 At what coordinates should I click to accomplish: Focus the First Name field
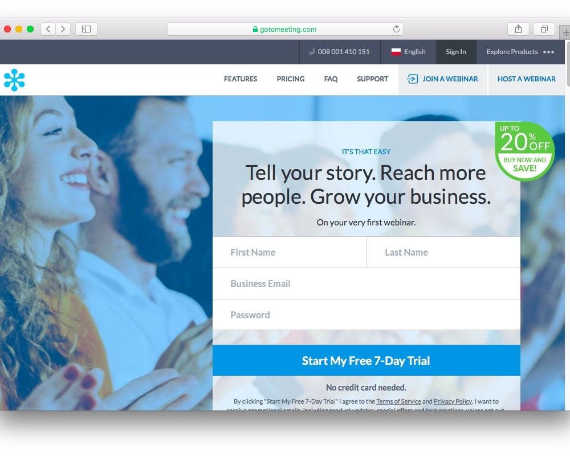[290, 252]
